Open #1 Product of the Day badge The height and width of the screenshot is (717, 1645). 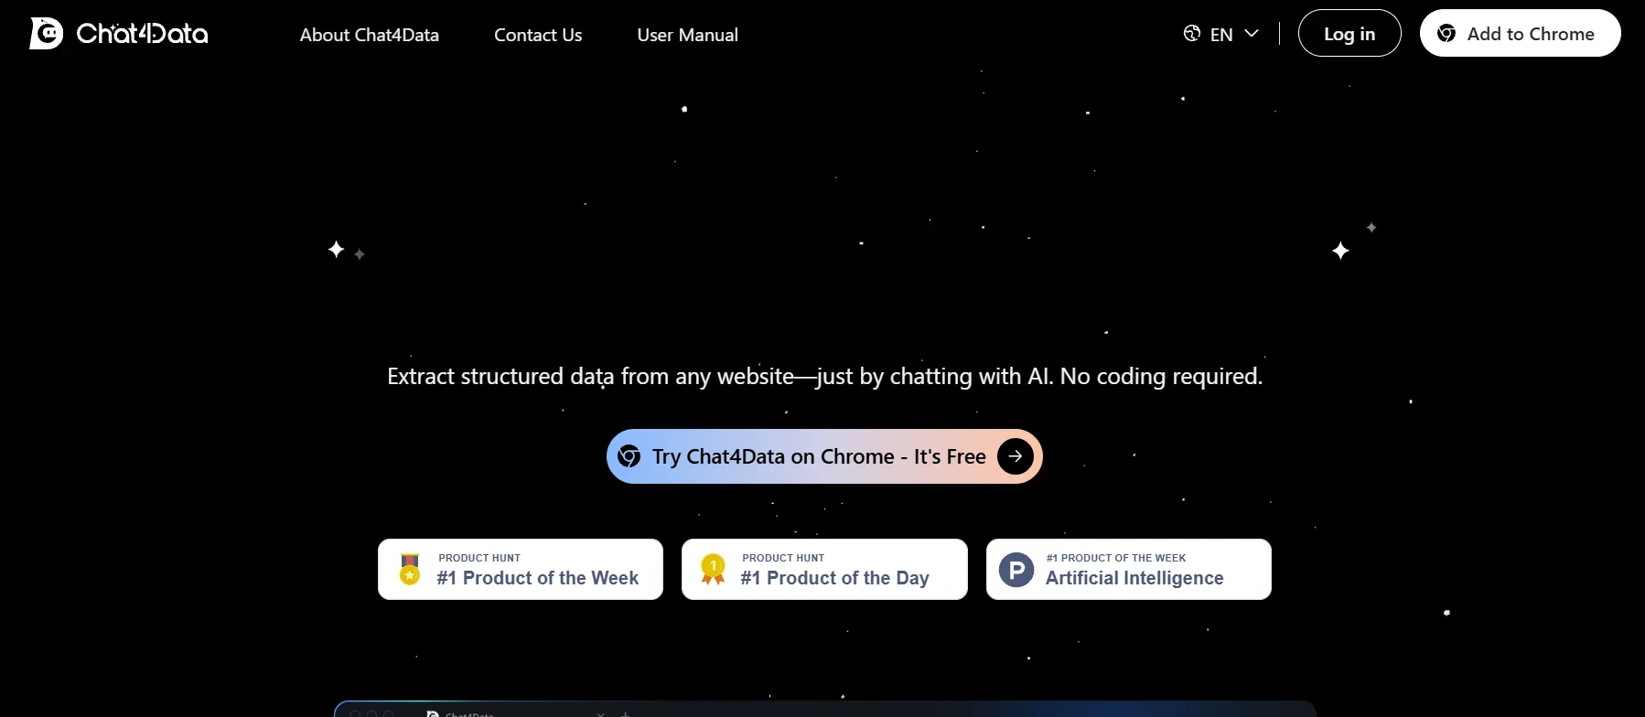point(824,569)
